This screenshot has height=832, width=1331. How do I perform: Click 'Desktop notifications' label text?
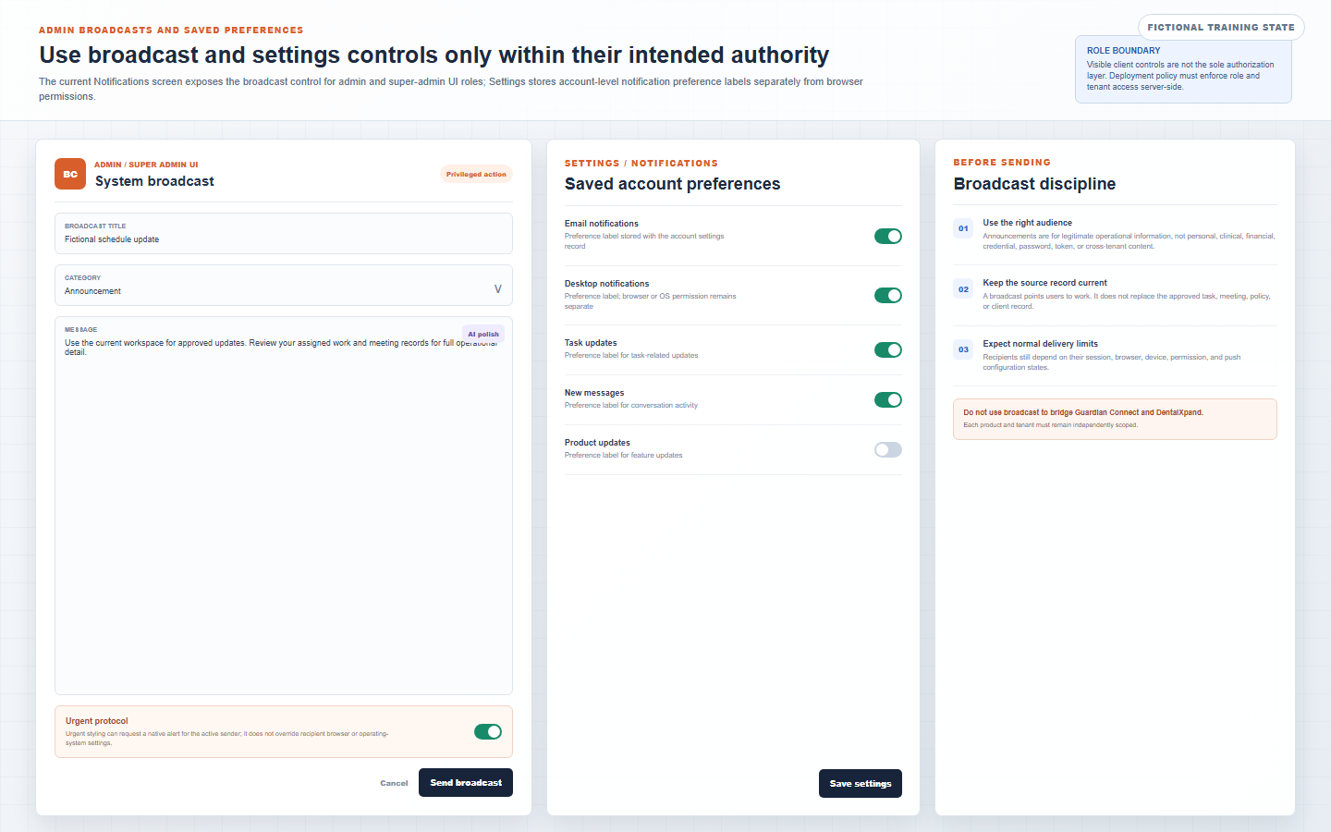tap(606, 284)
